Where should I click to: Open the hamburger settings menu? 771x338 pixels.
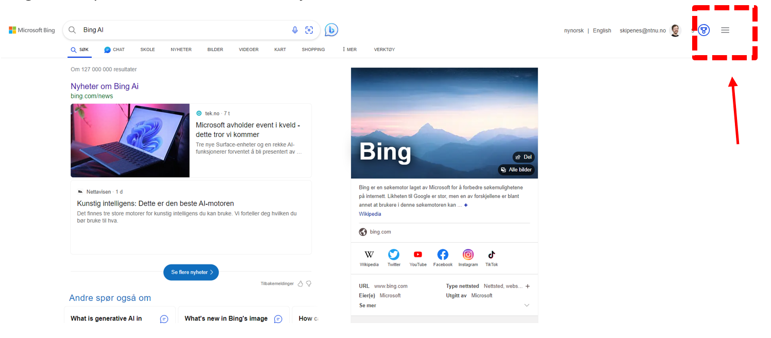[x=725, y=30]
